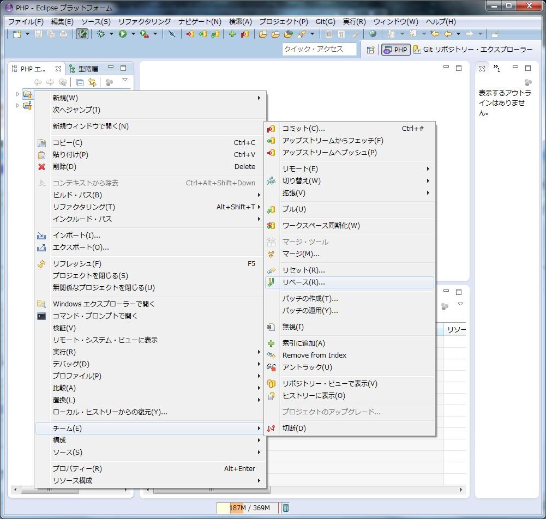Image resolution: width=546 pixels, height=519 pixels.
Task: Click the web browser globe toolbar icon
Action: click(373, 34)
